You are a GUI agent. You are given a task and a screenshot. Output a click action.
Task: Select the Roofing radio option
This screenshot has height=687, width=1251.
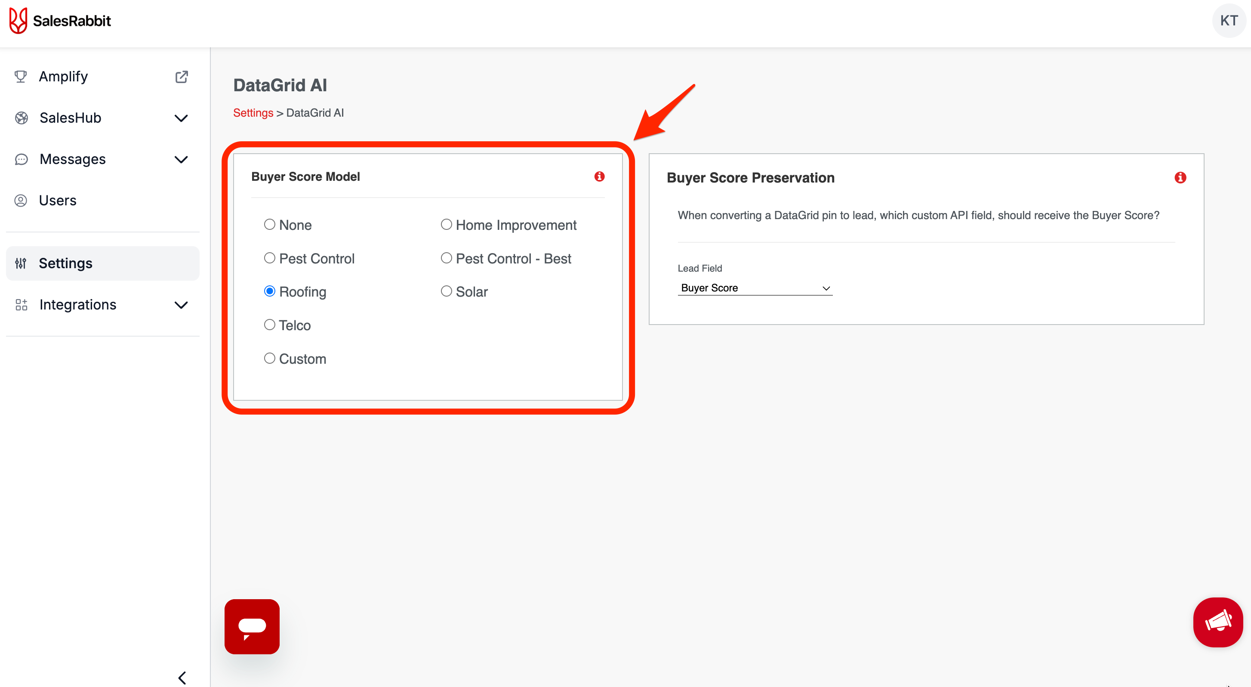pyautogui.click(x=270, y=291)
